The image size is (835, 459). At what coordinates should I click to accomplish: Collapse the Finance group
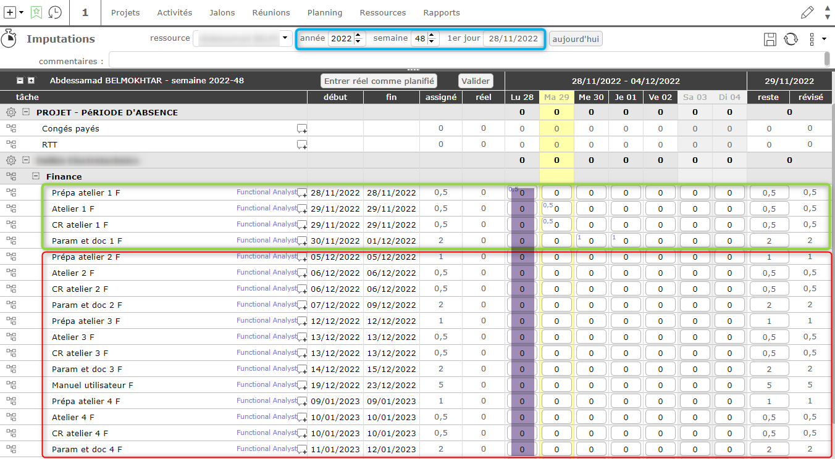(x=36, y=177)
